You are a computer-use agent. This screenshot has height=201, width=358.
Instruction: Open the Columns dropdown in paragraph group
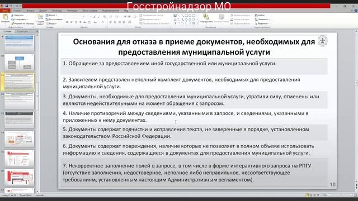130,22
